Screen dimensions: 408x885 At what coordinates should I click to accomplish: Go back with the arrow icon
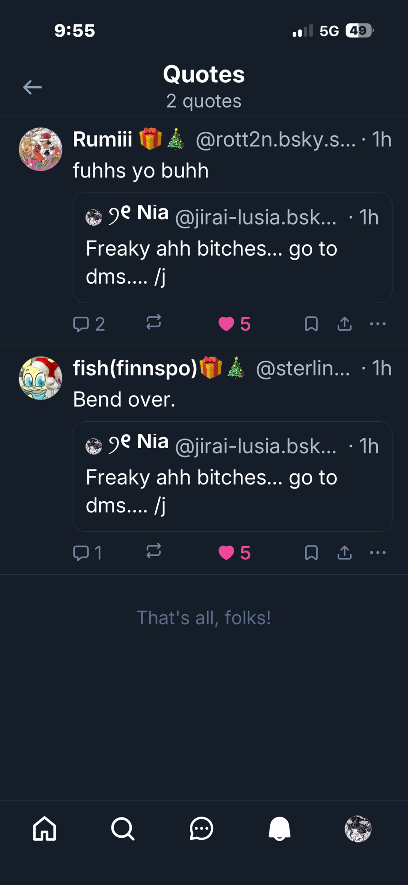tap(32, 87)
